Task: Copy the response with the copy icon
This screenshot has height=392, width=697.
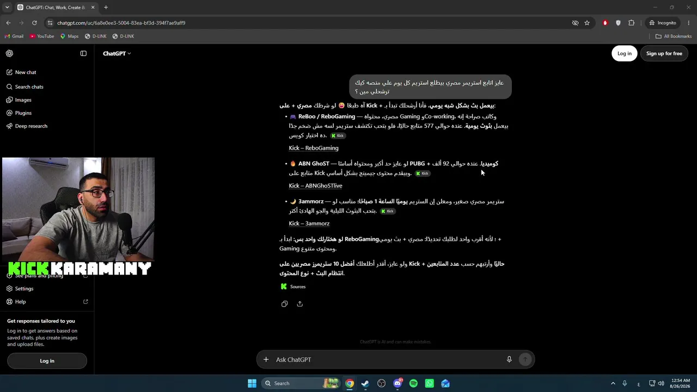Action: point(284,304)
